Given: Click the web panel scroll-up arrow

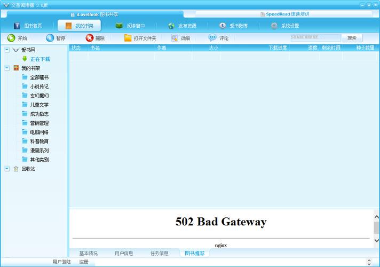Looking at the screenshot, I should (x=376, y=217).
